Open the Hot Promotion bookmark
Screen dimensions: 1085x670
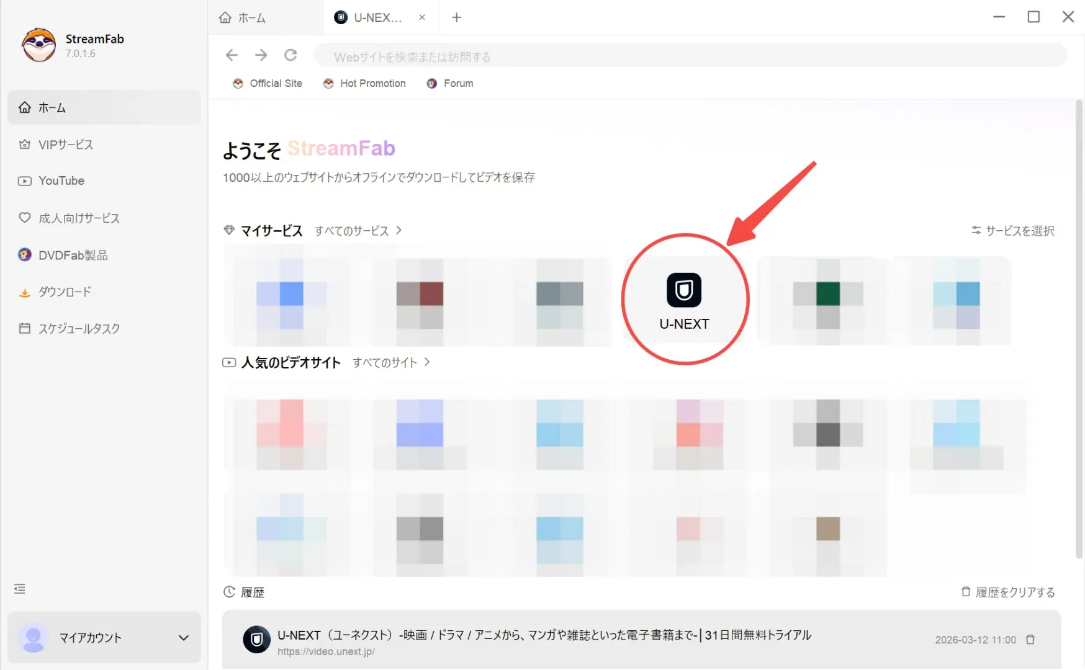[x=364, y=83]
